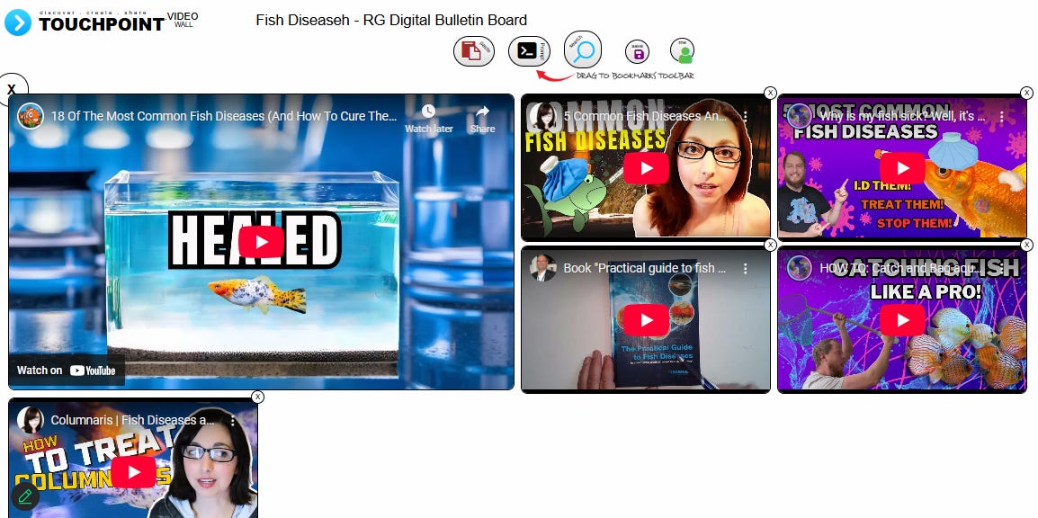Click the green pencil edit button
The image size is (1038, 518).
click(x=25, y=496)
